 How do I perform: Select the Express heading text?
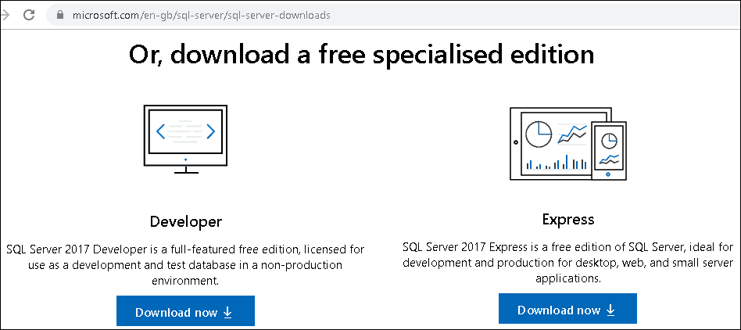click(x=567, y=219)
